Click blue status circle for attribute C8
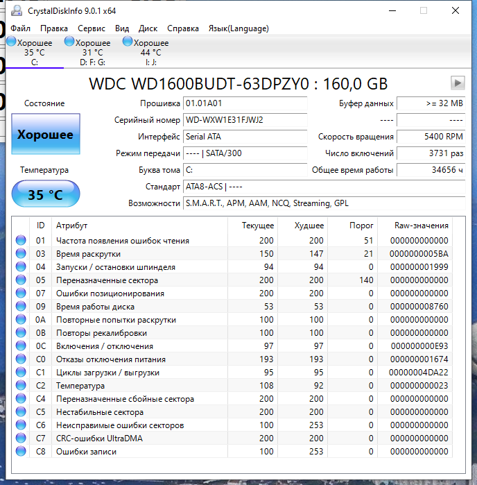 point(21,452)
